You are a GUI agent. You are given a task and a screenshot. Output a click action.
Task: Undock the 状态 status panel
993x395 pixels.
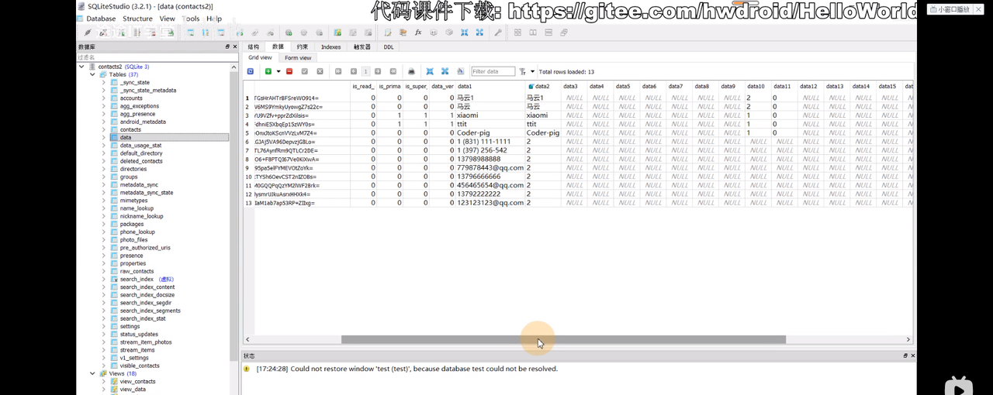click(905, 355)
